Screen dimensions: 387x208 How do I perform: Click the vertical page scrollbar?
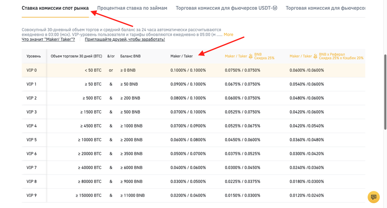coord(385,92)
